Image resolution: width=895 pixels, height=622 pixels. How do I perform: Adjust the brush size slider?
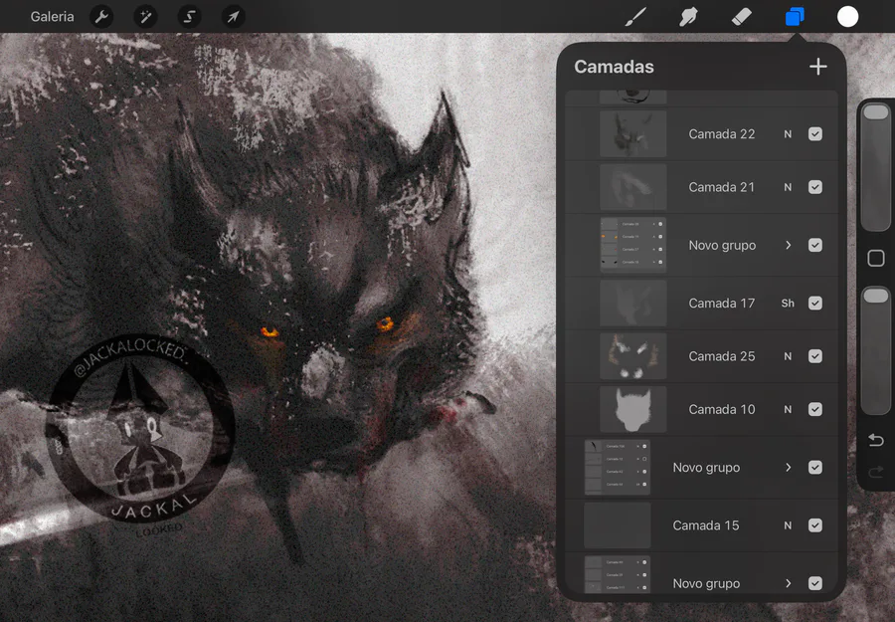[x=875, y=167]
